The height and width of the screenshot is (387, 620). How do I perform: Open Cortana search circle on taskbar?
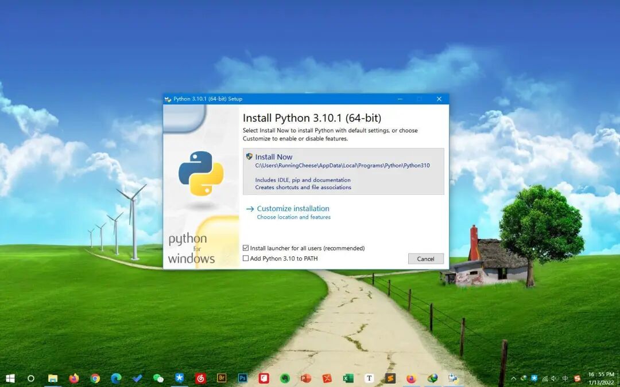pyautogui.click(x=31, y=378)
